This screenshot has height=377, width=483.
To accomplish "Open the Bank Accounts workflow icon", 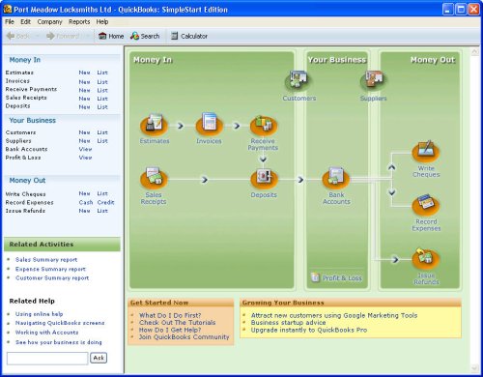I will (336, 178).
